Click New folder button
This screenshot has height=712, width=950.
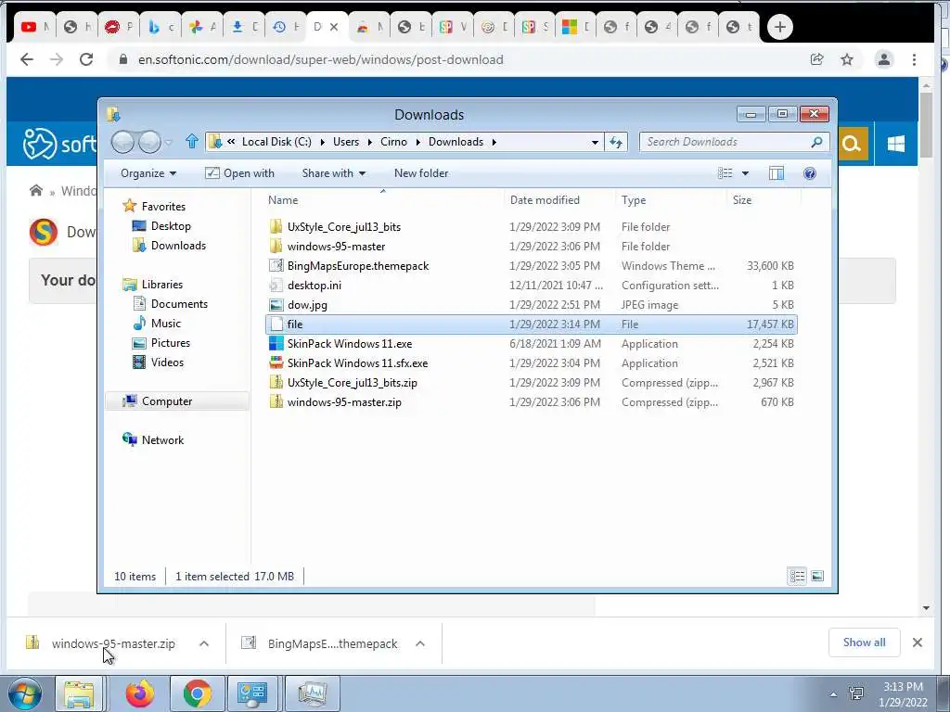pos(421,173)
